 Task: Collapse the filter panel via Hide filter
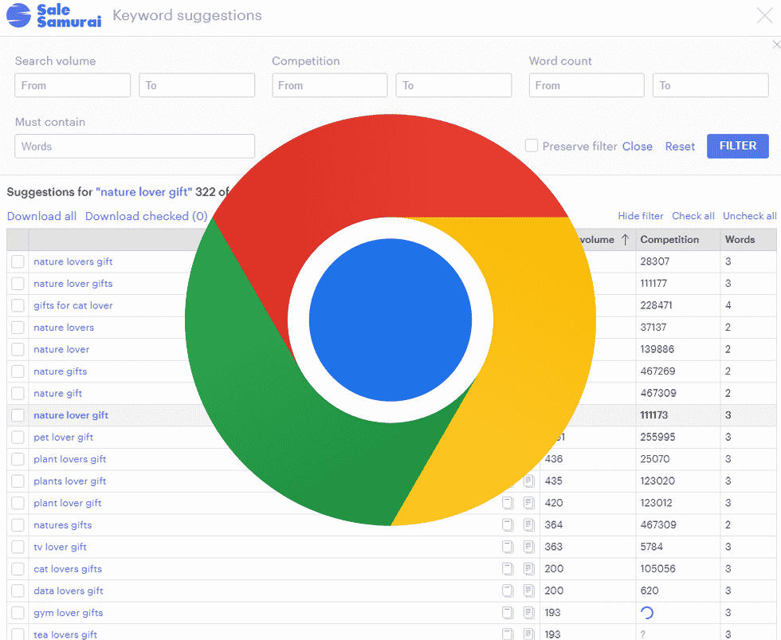pyautogui.click(x=640, y=216)
